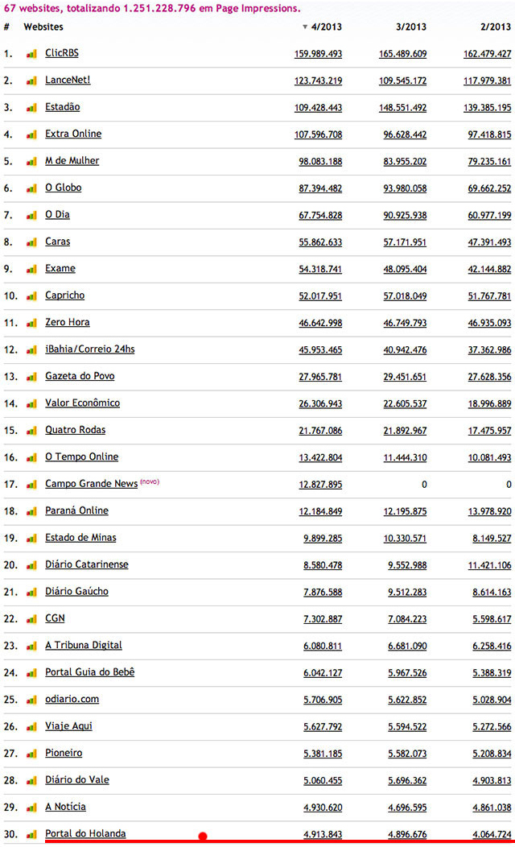515x847 pixels.
Task: Follow the Valor Econômico link
Action: [x=82, y=403]
